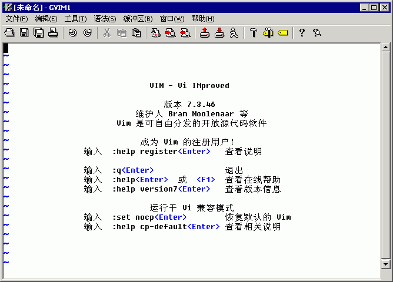
Task: Click the Build Tags icon
Action: 268,33
